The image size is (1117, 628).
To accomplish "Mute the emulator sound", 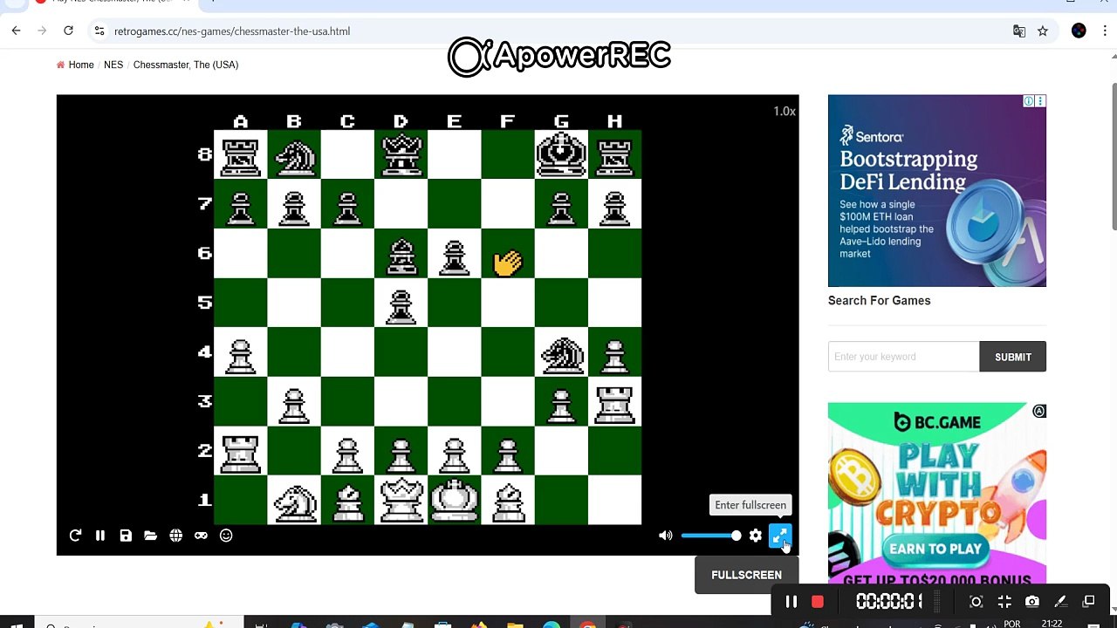I will tap(666, 536).
